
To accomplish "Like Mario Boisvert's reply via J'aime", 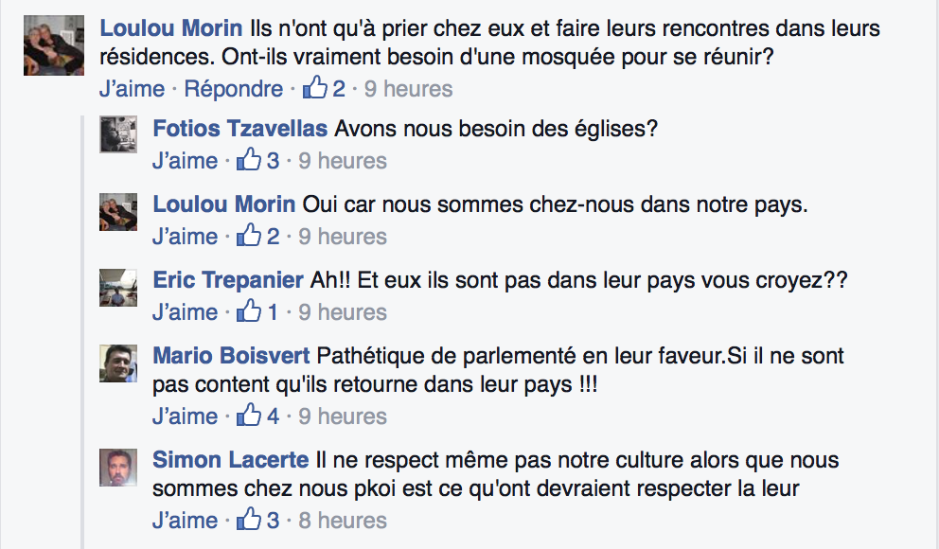I will (185, 416).
